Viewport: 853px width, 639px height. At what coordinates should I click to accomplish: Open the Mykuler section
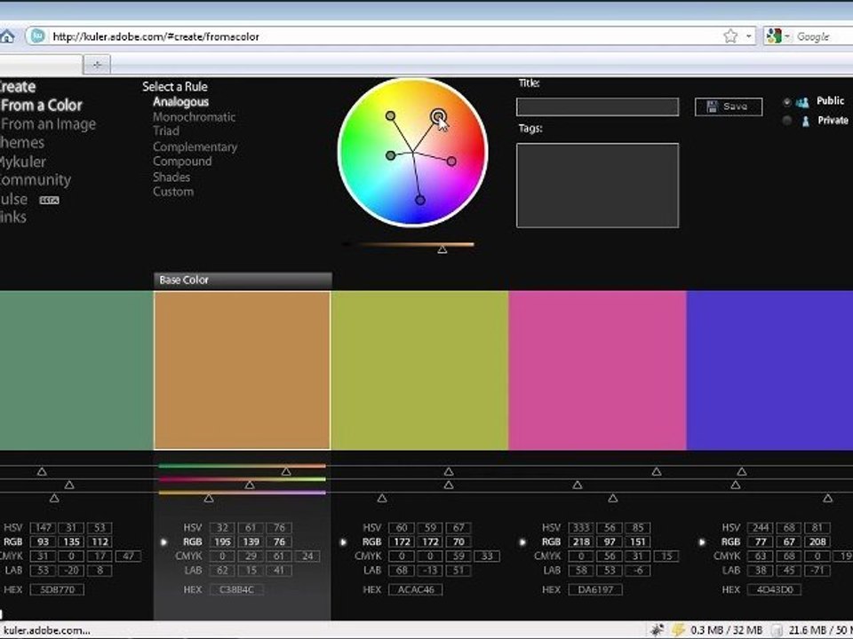(x=23, y=162)
